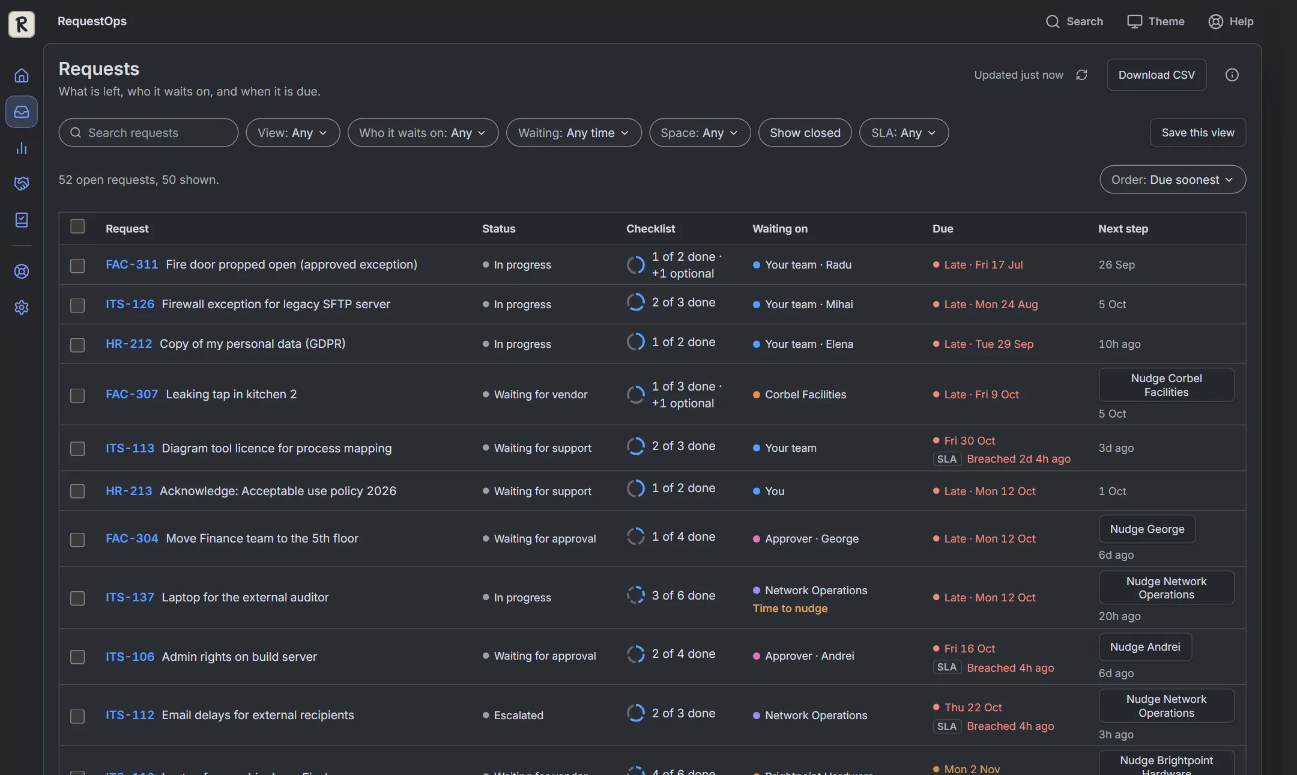Open request link HR-213
This screenshot has height=775, width=1297.
tap(129, 491)
